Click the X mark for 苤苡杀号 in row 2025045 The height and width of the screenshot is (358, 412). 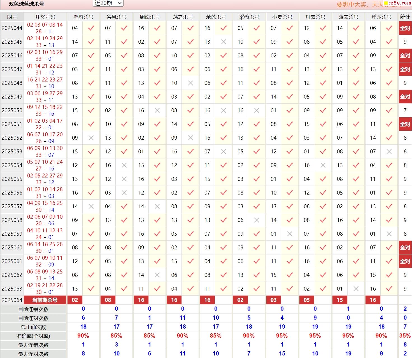[x=224, y=42]
